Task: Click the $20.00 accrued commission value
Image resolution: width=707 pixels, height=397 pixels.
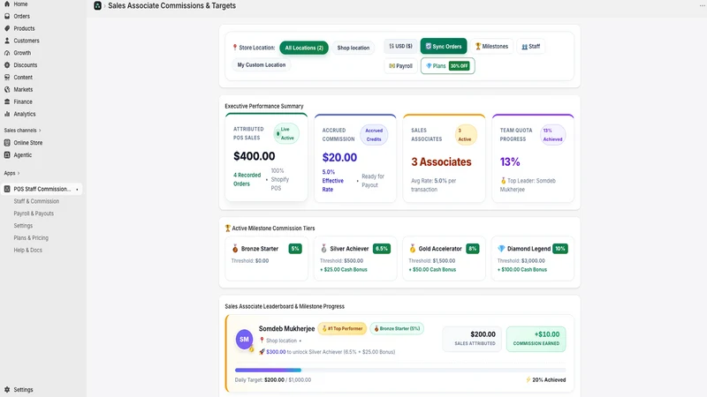Action: pyautogui.click(x=339, y=158)
